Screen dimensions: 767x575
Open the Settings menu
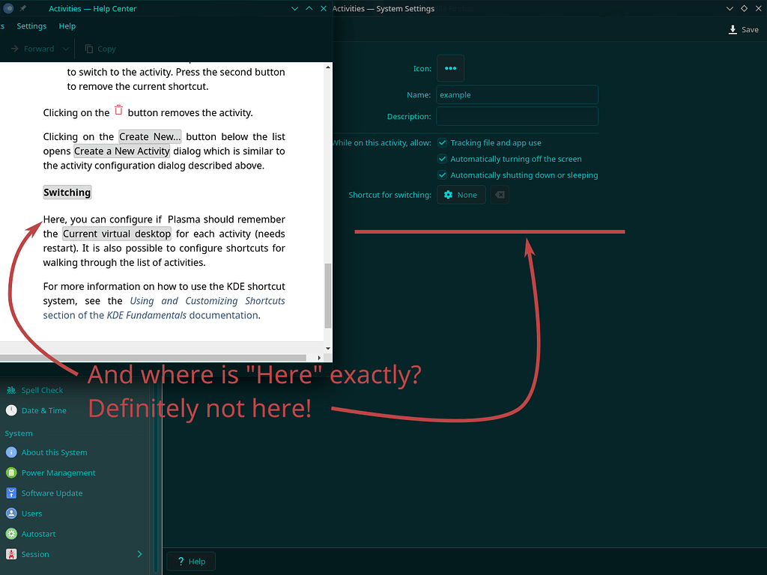click(x=31, y=25)
